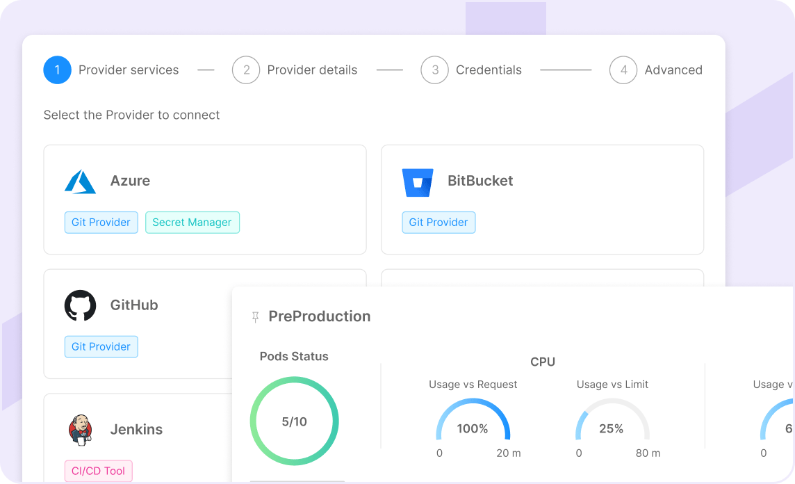Click the 100% Usage vs Request gauge
The image size is (795, 484).
473,420
